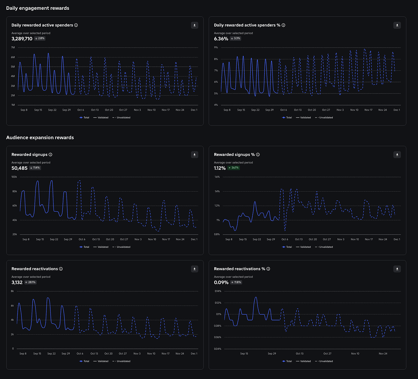418x379 pixels.
Task: Toggle Unvalidated legend in Daily rewarded active spenders % chart
Action: pyautogui.click(x=324, y=117)
